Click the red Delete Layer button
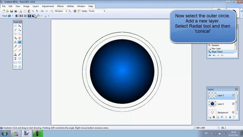 tap(214, 117)
